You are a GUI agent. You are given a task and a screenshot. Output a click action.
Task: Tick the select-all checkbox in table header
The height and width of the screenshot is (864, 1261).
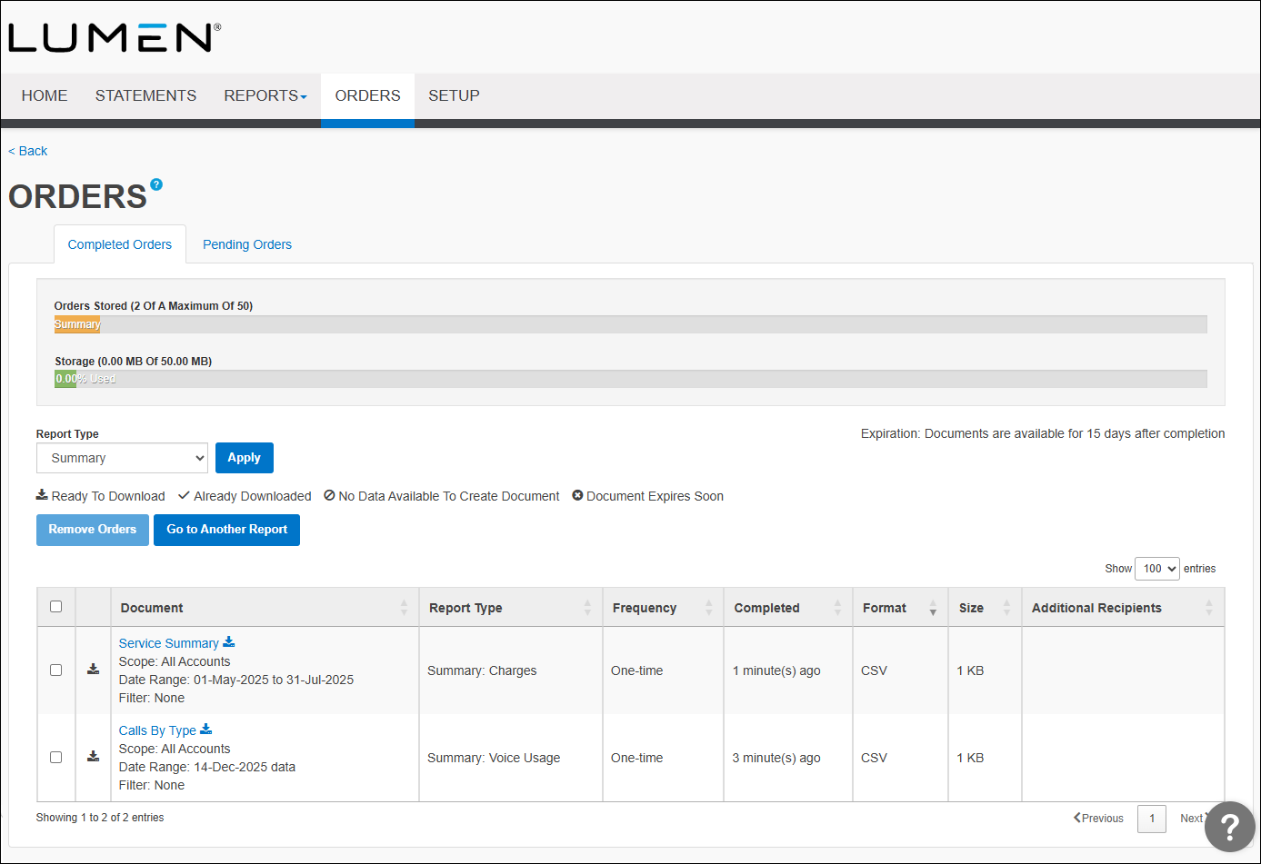point(56,607)
